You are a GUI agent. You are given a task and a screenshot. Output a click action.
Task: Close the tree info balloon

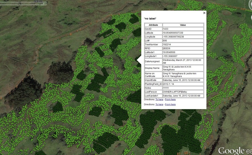click(x=204, y=13)
